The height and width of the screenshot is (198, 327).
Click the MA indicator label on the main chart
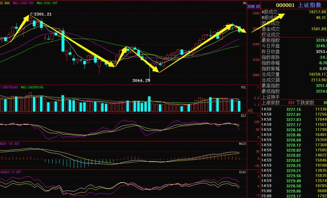(x=245, y=3)
